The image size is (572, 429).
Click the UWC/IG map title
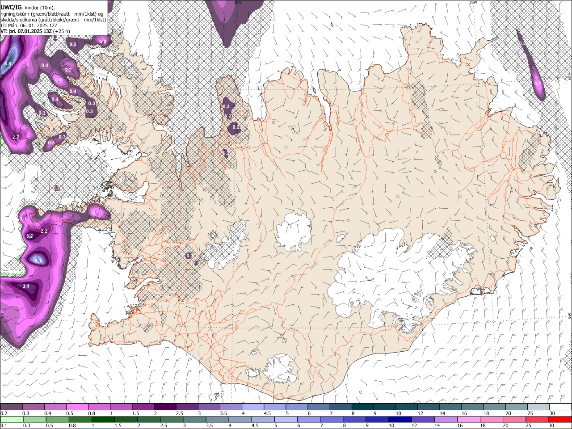(10, 7)
